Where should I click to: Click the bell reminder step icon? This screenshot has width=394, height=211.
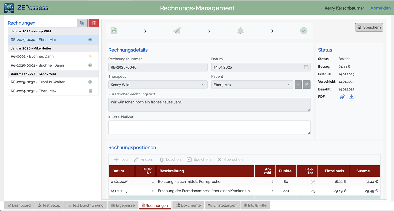(x=240, y=31)
